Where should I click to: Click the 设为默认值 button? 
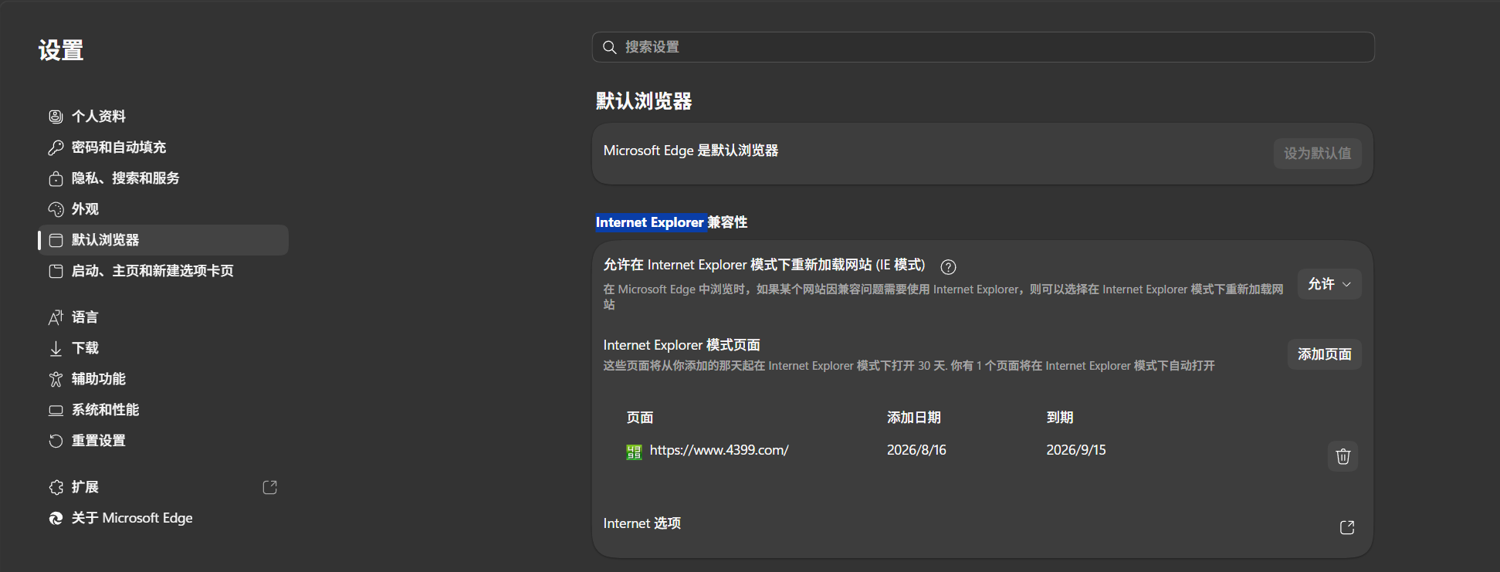[1317, 153]
